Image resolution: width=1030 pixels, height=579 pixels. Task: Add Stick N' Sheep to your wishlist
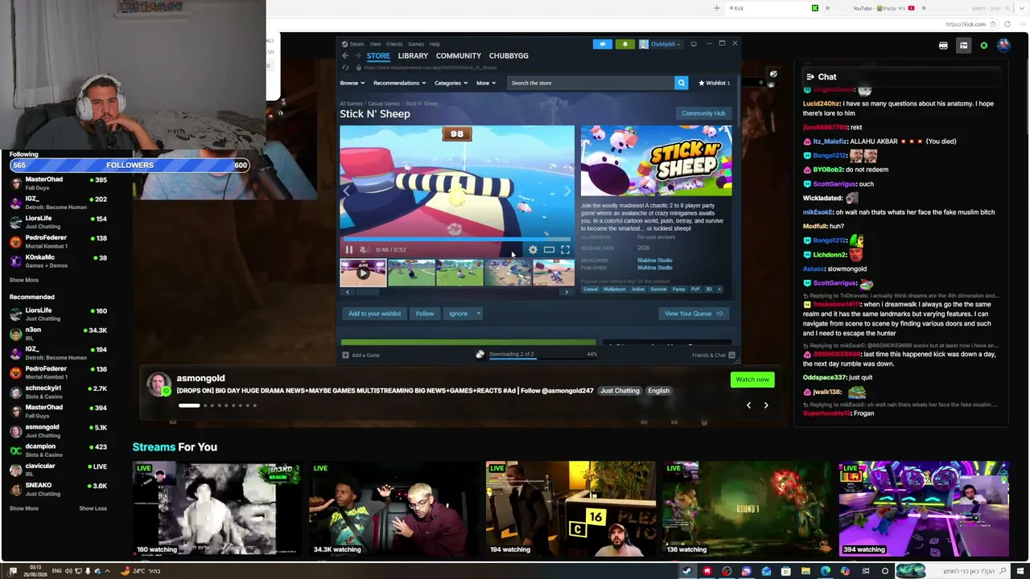[374, 314]
